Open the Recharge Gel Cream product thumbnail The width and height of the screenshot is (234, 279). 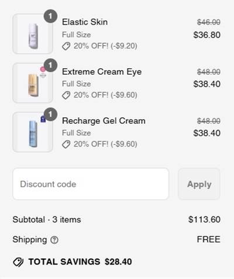point(33,132)
